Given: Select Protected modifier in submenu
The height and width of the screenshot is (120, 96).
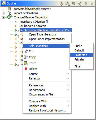Looking at the screenshot, I should coord(81,55).
